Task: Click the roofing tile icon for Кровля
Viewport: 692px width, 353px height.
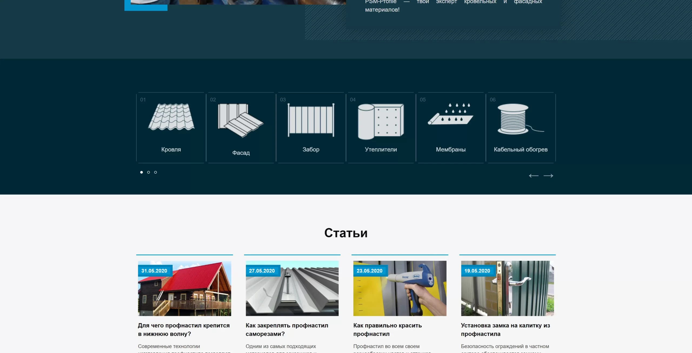Action: pyautogui.click(x=171, y=117)
